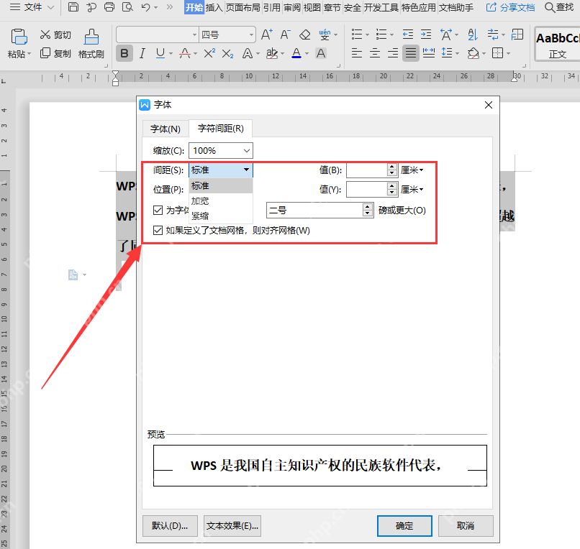Click the Justify alignment icon

point(411,54)
